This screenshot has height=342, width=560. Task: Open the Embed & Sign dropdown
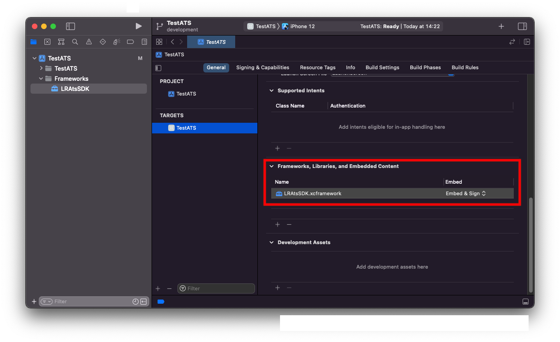(x=466, y=193)
